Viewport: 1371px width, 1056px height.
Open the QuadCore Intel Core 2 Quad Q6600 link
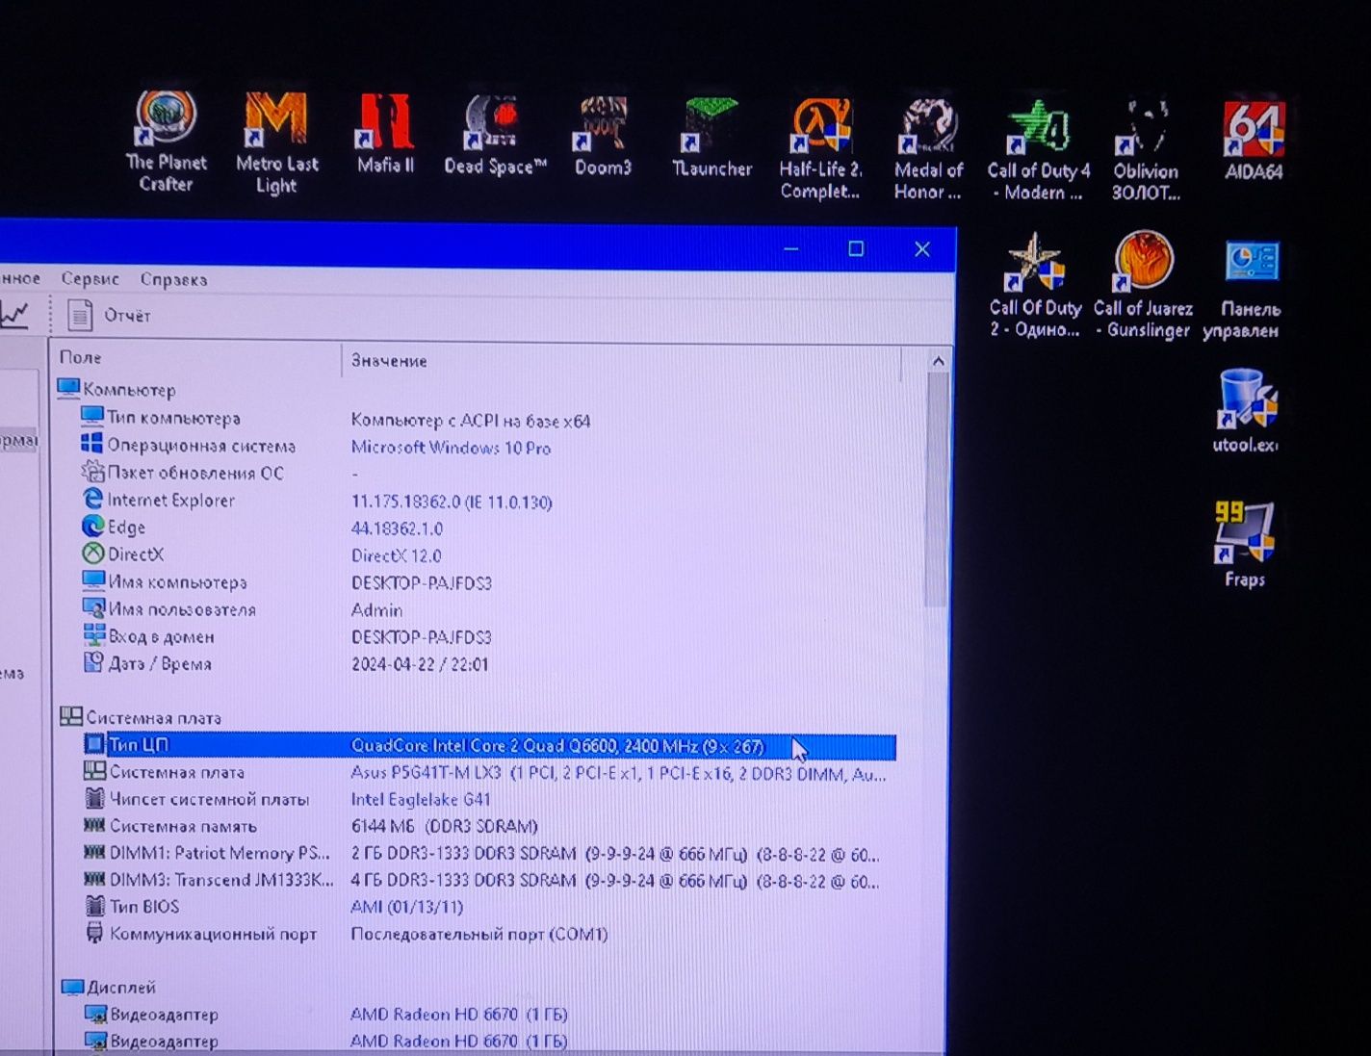coord(557,746)
